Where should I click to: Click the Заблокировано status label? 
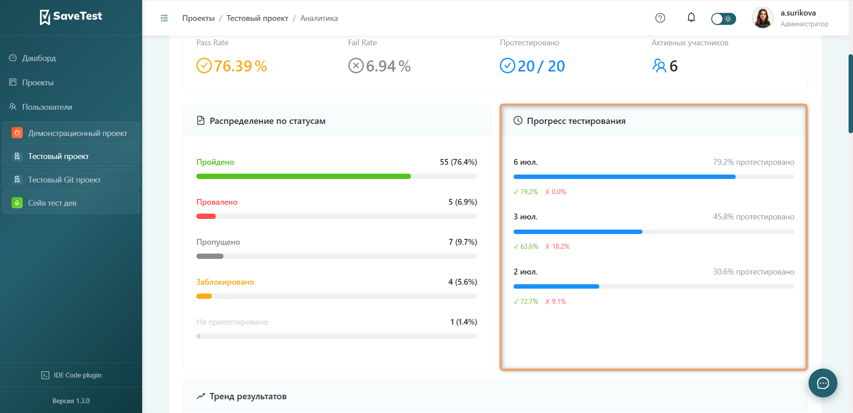pyautogui.click(x=225, y=282)
